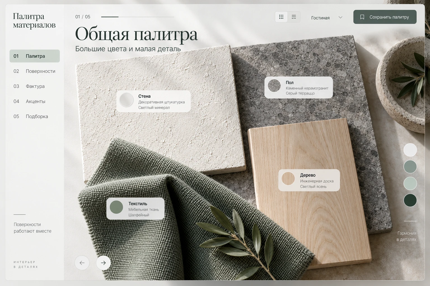Click the Дерево light ash swatch circle
Screen dimensions: 430x286
(x=288, y=179)
